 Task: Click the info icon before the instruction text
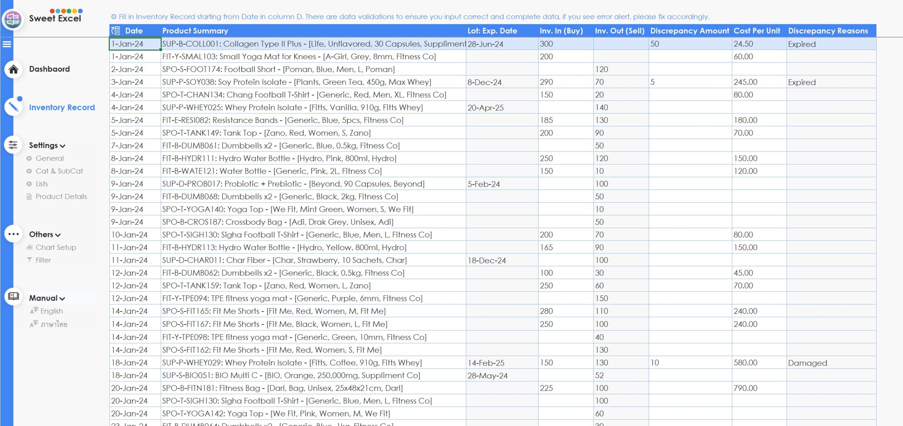[x=114, y=17]
